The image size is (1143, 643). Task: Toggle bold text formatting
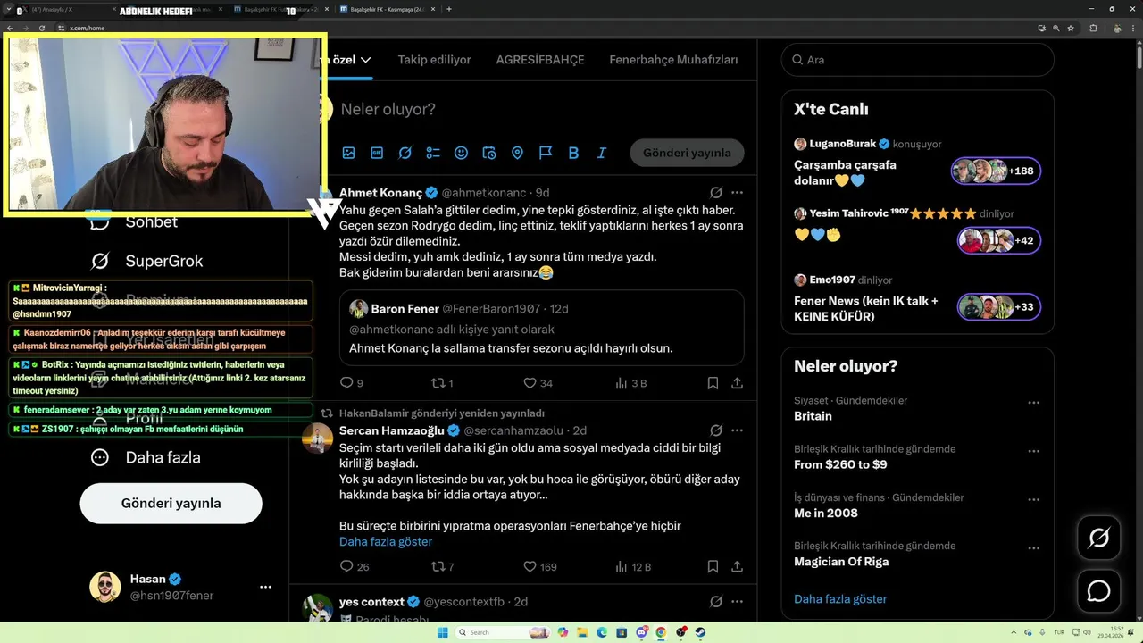coord(573,153)
